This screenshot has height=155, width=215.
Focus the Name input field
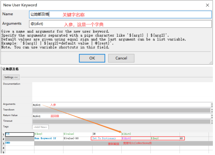(x=120, y=14)
